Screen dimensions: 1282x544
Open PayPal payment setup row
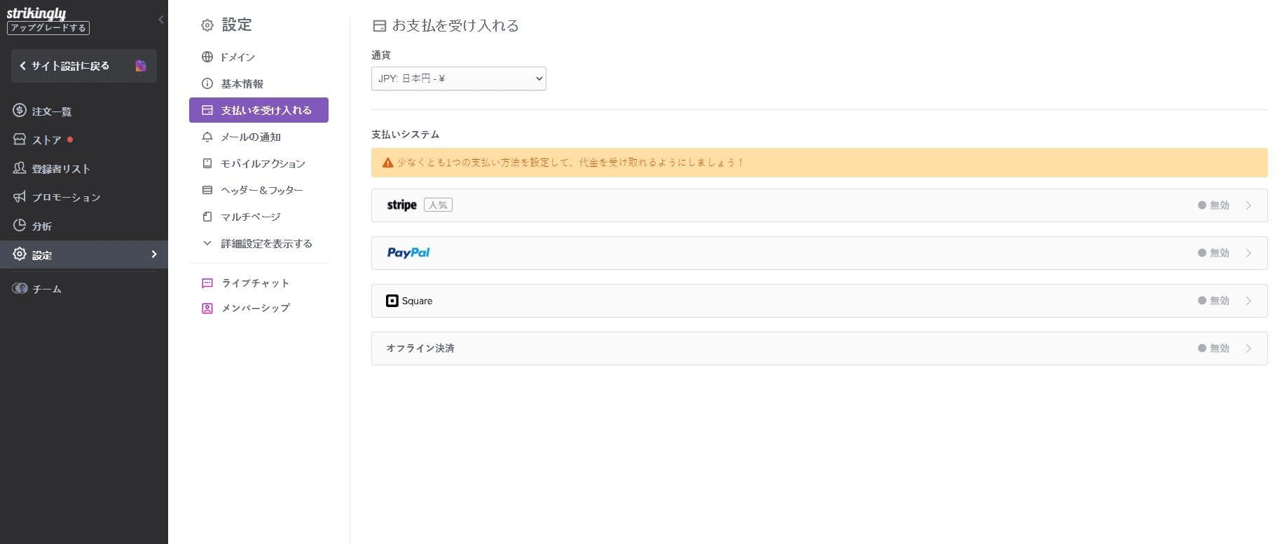point(820,253)
